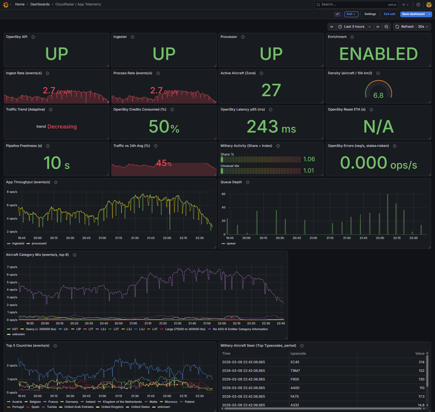Click the info icon on Queue Depth panel
Image resolution: width=435 pixels, height=412 pixels.
248,182
